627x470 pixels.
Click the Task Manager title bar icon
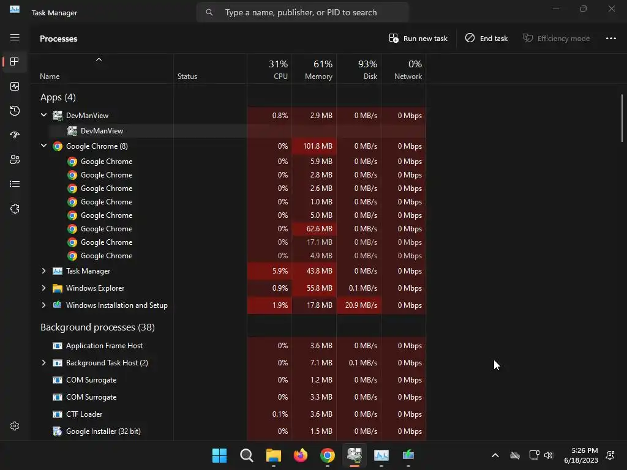click(15, 9)
